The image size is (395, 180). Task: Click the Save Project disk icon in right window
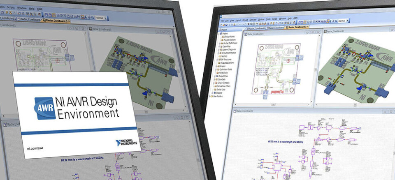(226, 25)
